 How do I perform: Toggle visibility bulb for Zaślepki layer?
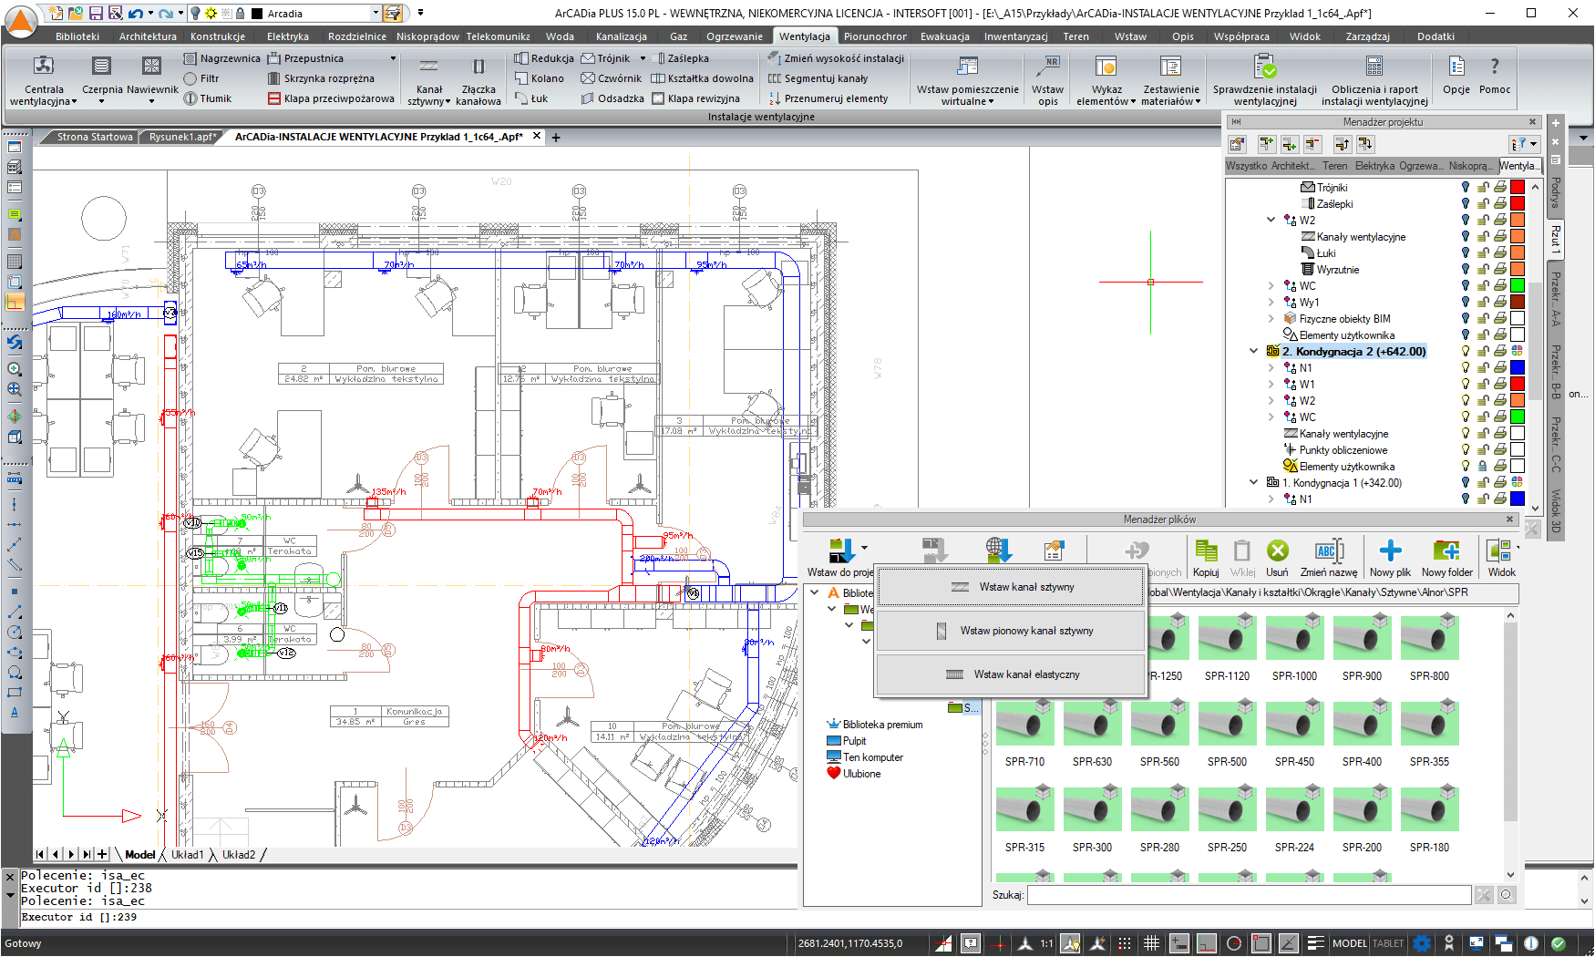point(1466,203)
